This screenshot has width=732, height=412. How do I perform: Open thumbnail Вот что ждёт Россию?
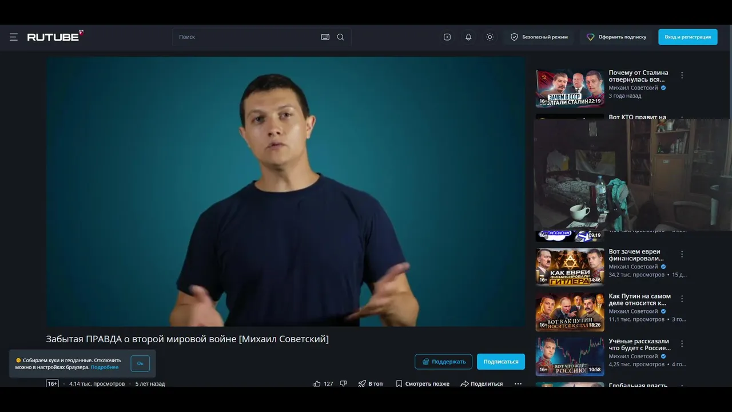[570, 356]
